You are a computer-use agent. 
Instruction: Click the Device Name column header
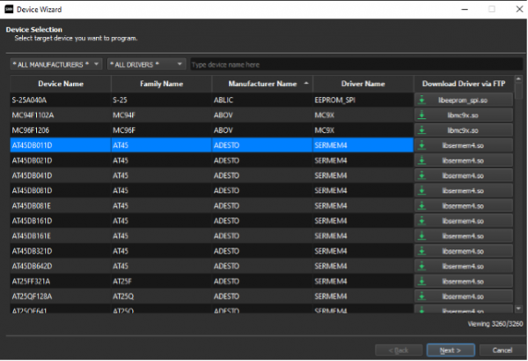pos(61,84)
